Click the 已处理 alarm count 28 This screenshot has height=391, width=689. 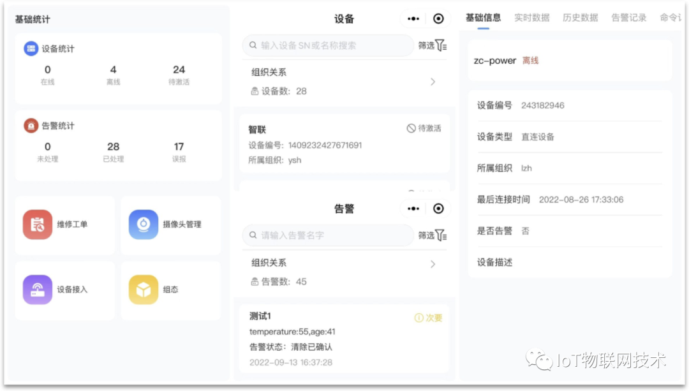114,147
